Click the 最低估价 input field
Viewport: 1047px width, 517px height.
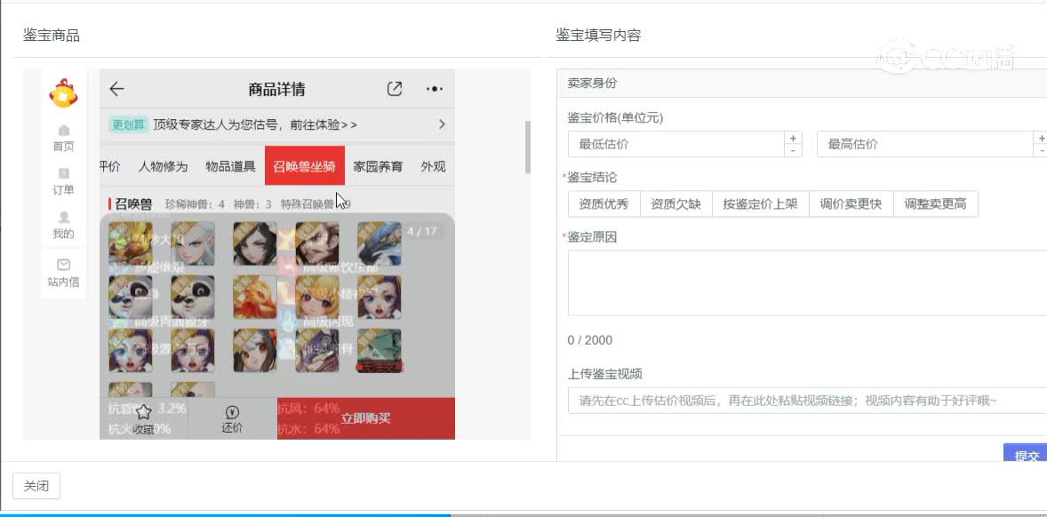(675, 144)
